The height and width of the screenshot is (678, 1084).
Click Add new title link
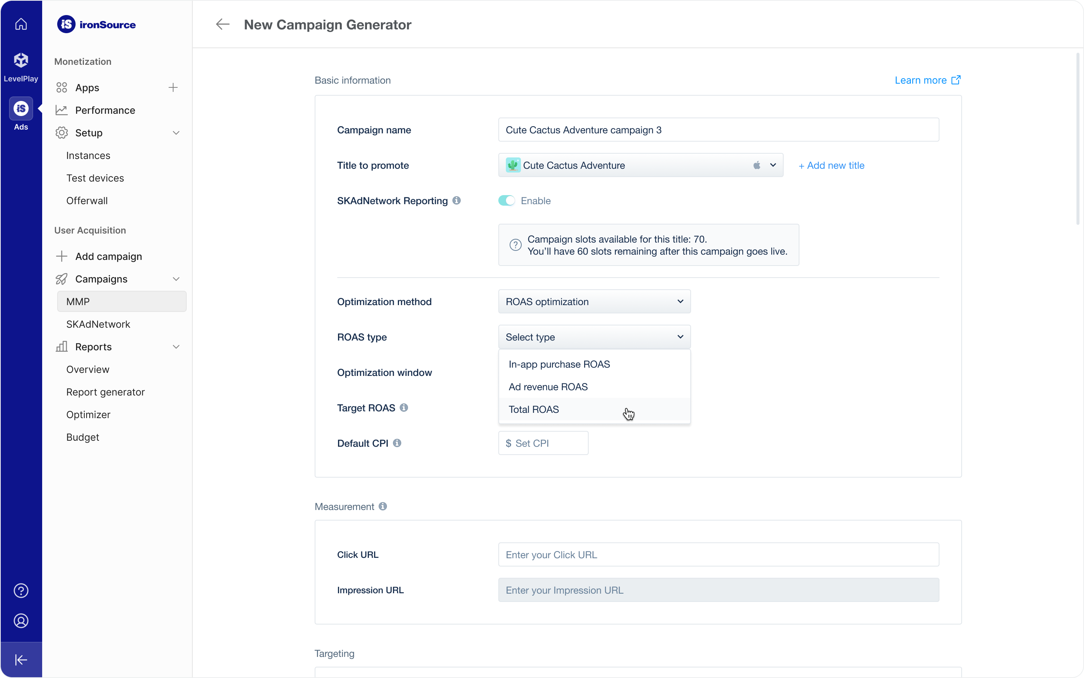coord(831,165)
